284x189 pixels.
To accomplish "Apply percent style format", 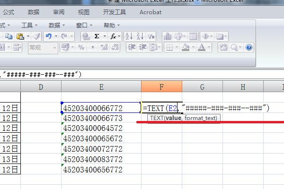I will (81, 47).
